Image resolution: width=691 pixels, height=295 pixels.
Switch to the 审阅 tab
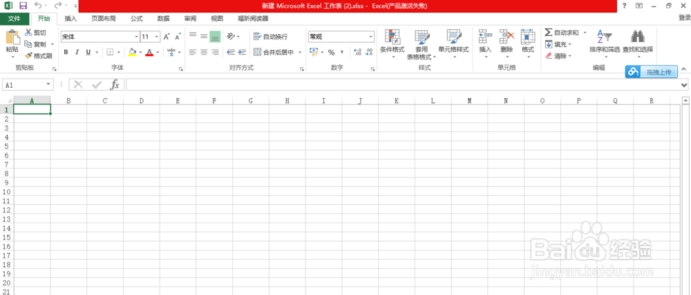coord(191,19)
